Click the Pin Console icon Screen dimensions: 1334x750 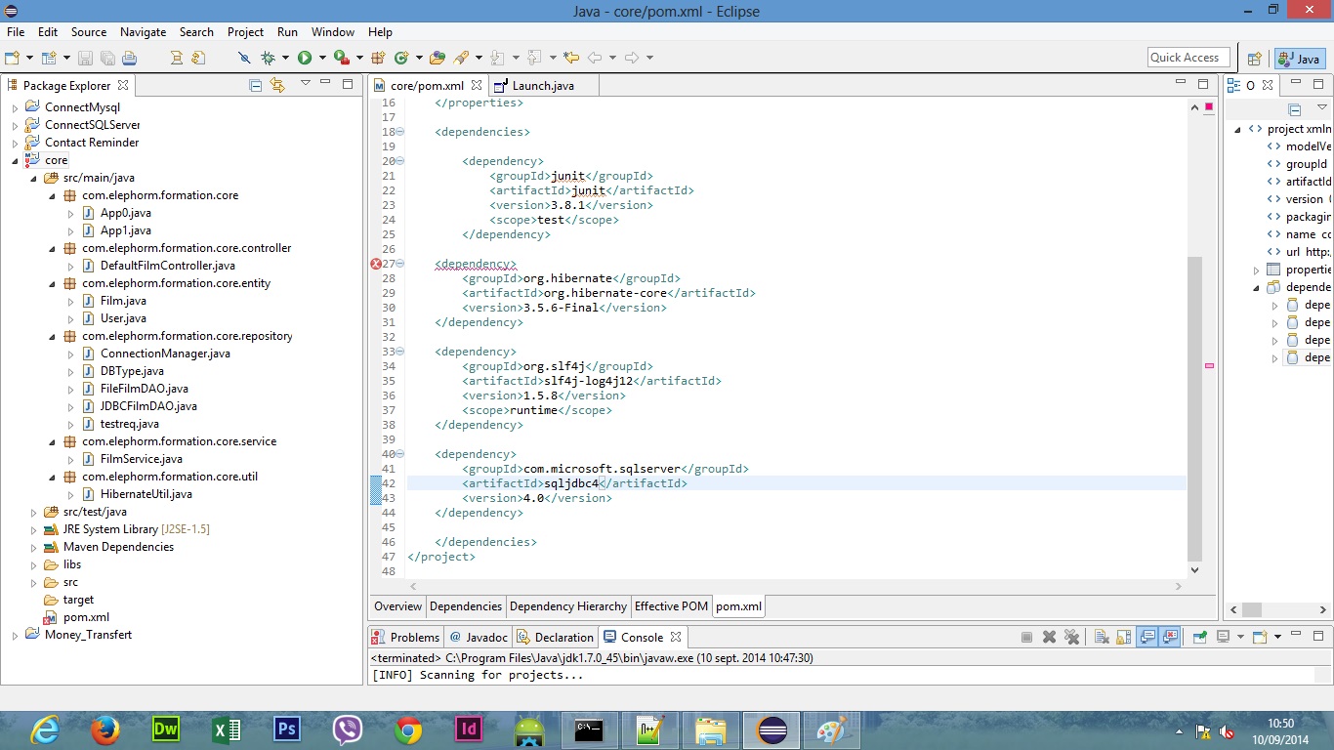tap(1200, 637)
